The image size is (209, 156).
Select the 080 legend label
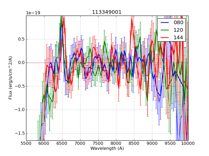pos(178,23)
